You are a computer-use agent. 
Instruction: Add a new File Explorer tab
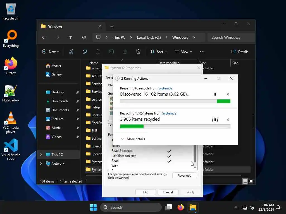point(112,26)
